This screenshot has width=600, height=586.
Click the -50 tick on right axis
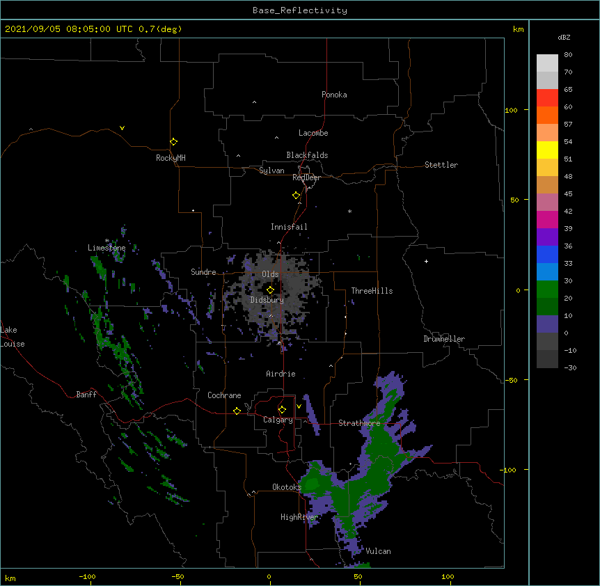[x=511, y=380]
